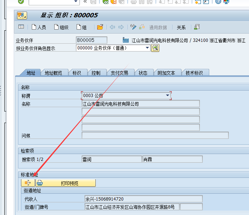Screen dimensions: 249x215
Task: Click the Print icon in the top toolbar
Action: pos(134,2)
